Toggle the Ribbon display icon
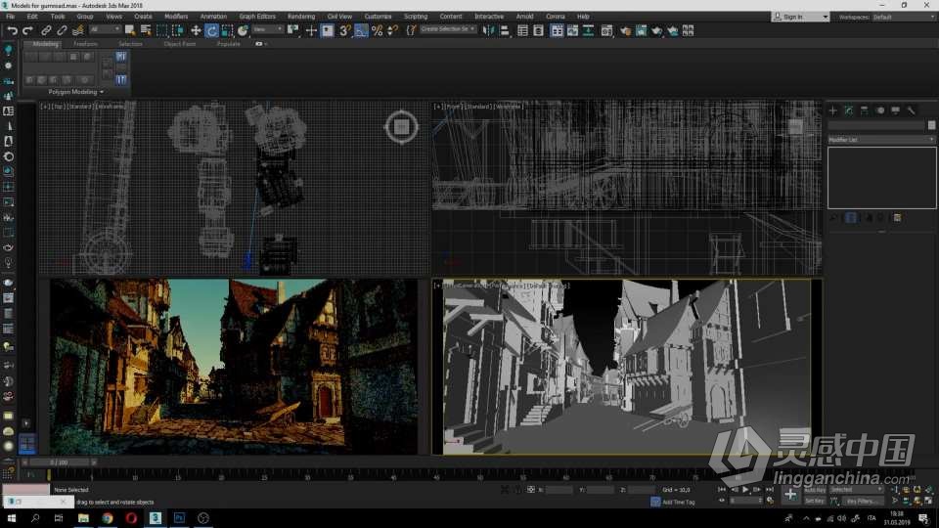 [557, 30]
